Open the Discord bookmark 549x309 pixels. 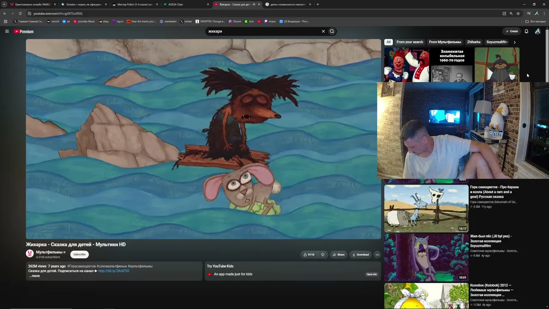pyautogui.click(x=235, y=21)
